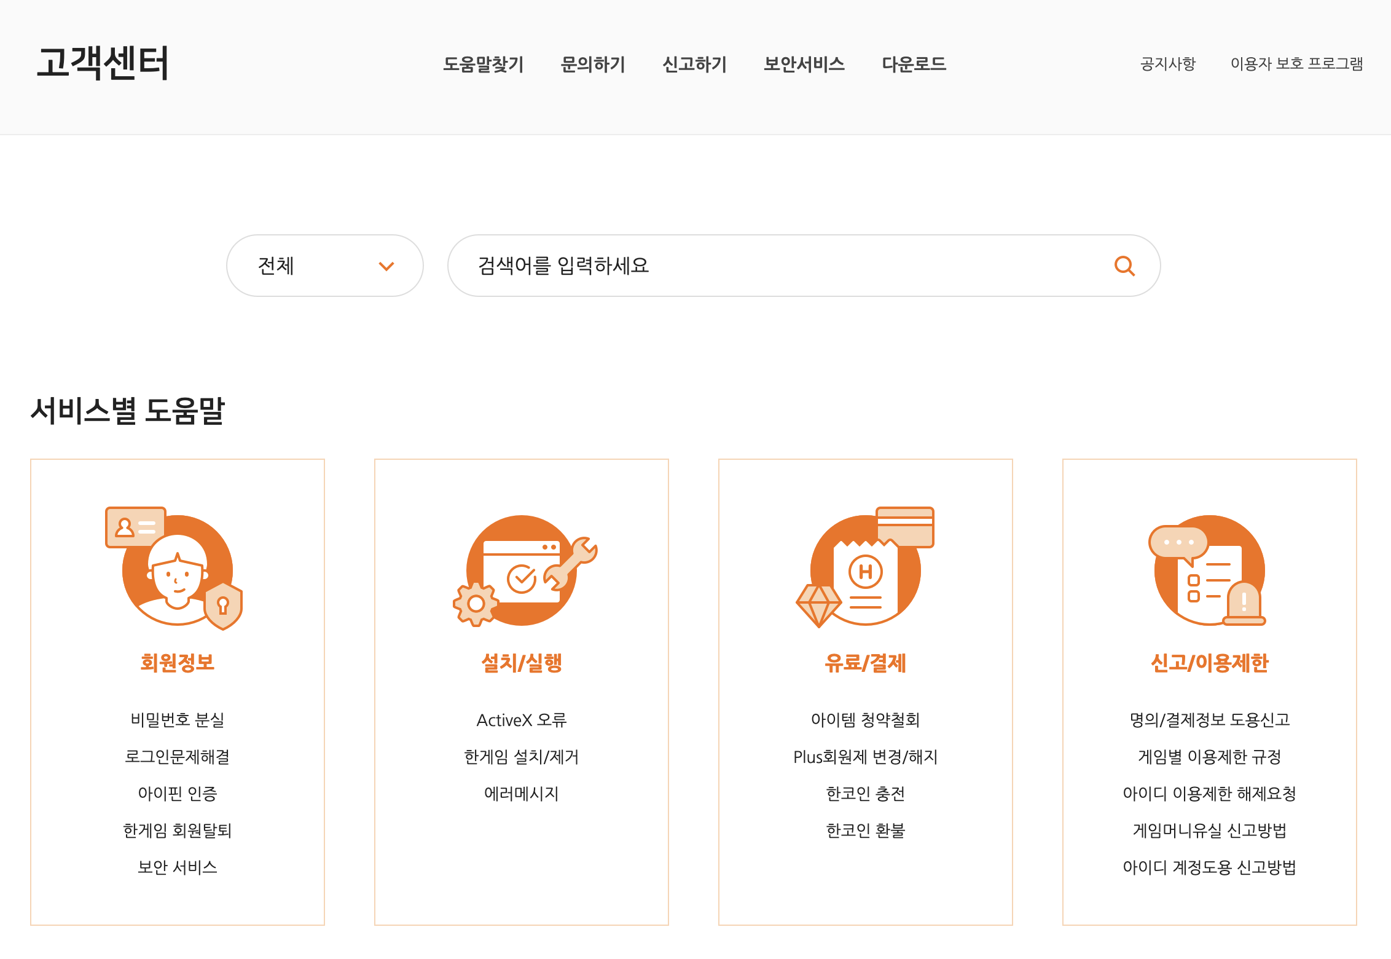Image resolution: width=1391 pixels, height=959 pixels.
Task: Visit 이용자 보호 프로그램 link
Action: coord(1298,63)
